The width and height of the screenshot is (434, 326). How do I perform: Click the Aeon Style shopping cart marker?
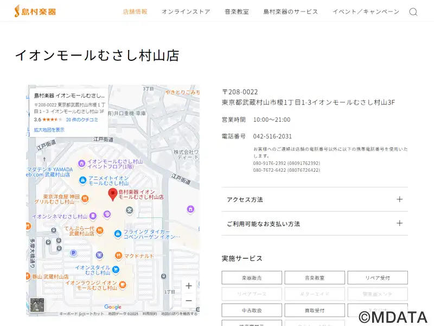point(116,269)
